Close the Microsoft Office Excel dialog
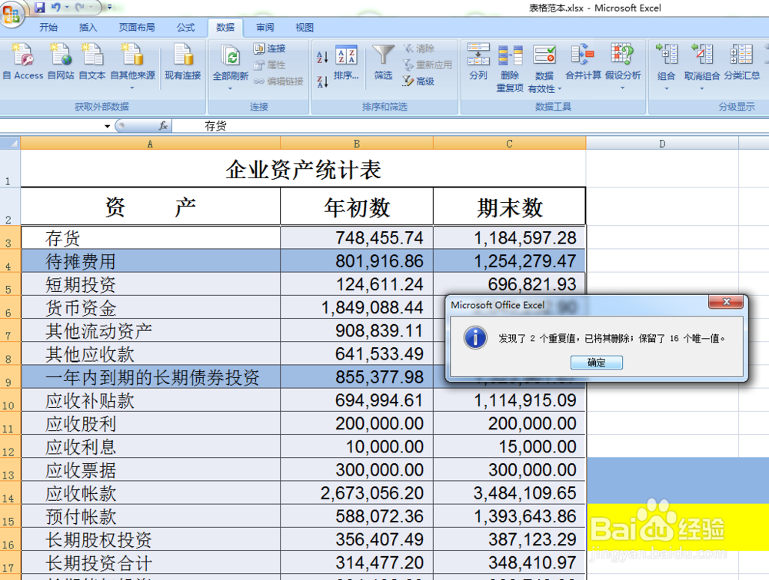 click(727, 302)
